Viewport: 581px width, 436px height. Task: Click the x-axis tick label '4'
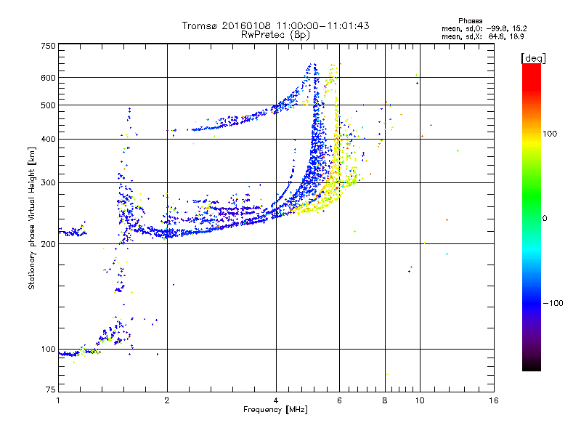point(276,400)
